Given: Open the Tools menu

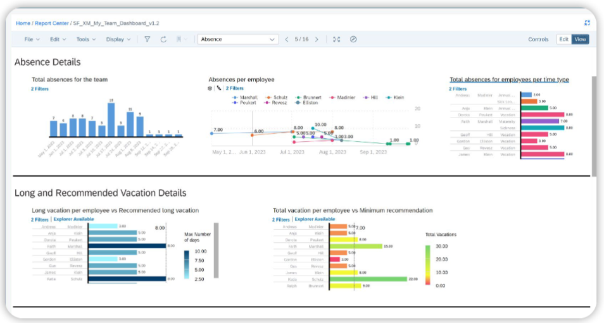Looking at the screenshot, I should tap(86, 39).
